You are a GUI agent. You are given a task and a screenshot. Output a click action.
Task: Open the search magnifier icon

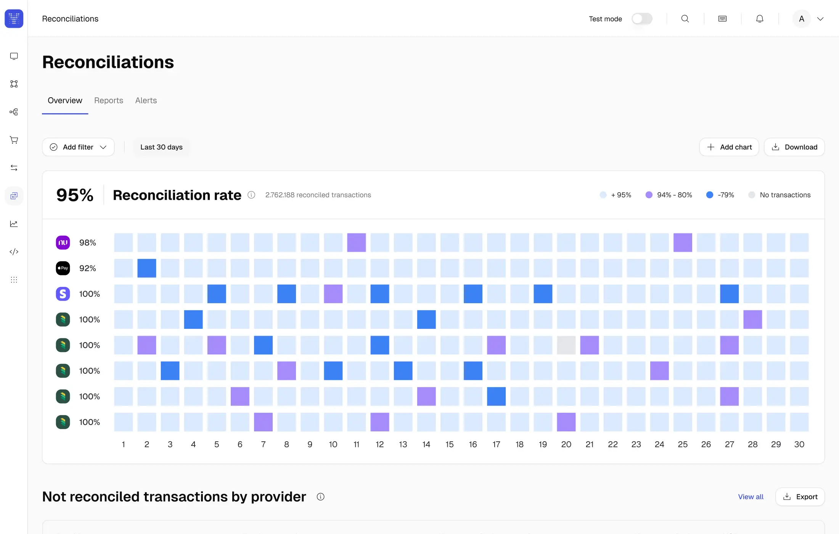pos(685,19)
